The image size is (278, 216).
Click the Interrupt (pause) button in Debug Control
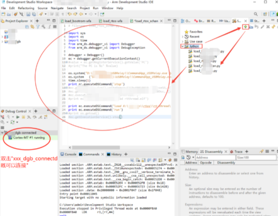point(23,117)
